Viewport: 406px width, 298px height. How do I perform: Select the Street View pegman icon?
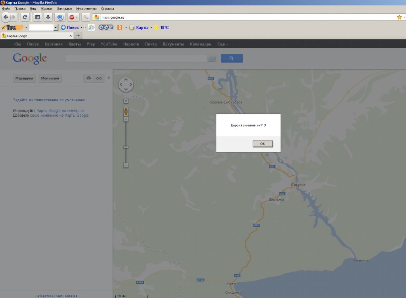pyautogui.click(x=126, y=111)
